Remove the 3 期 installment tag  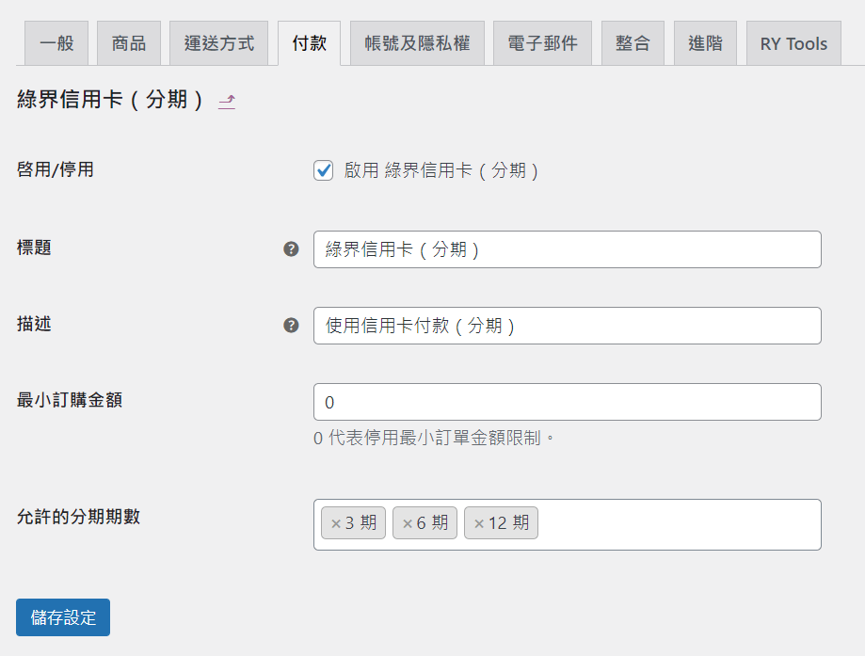tap(335, 523)
